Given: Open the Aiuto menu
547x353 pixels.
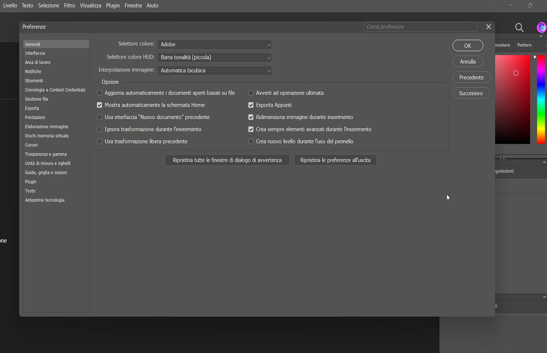Looking at the screenshot, I should pyautogui.click(x=152, y=5).
